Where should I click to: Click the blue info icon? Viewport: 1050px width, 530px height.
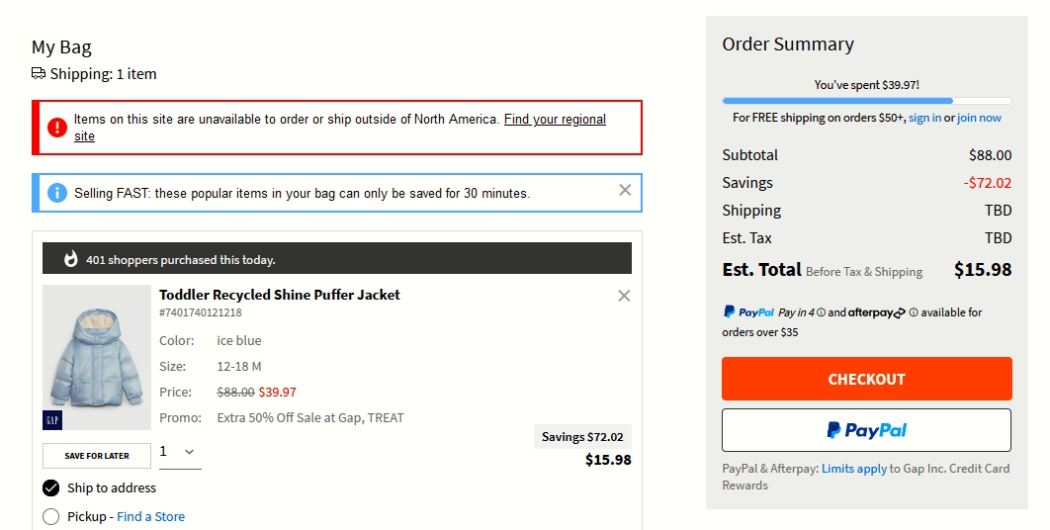click(x=57, y=193)
